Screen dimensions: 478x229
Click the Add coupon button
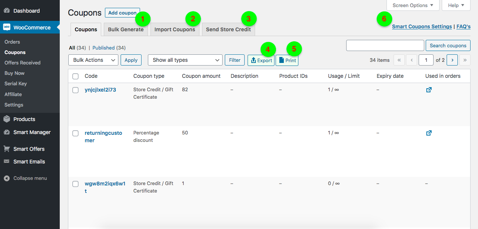pyautogui.click(x=122, y=13)
